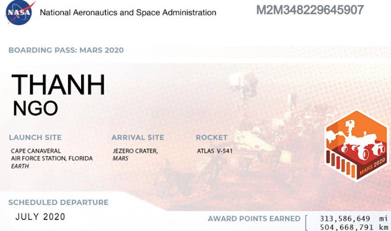
Task: Select the passenger name THANH
Action: (58, 85)
